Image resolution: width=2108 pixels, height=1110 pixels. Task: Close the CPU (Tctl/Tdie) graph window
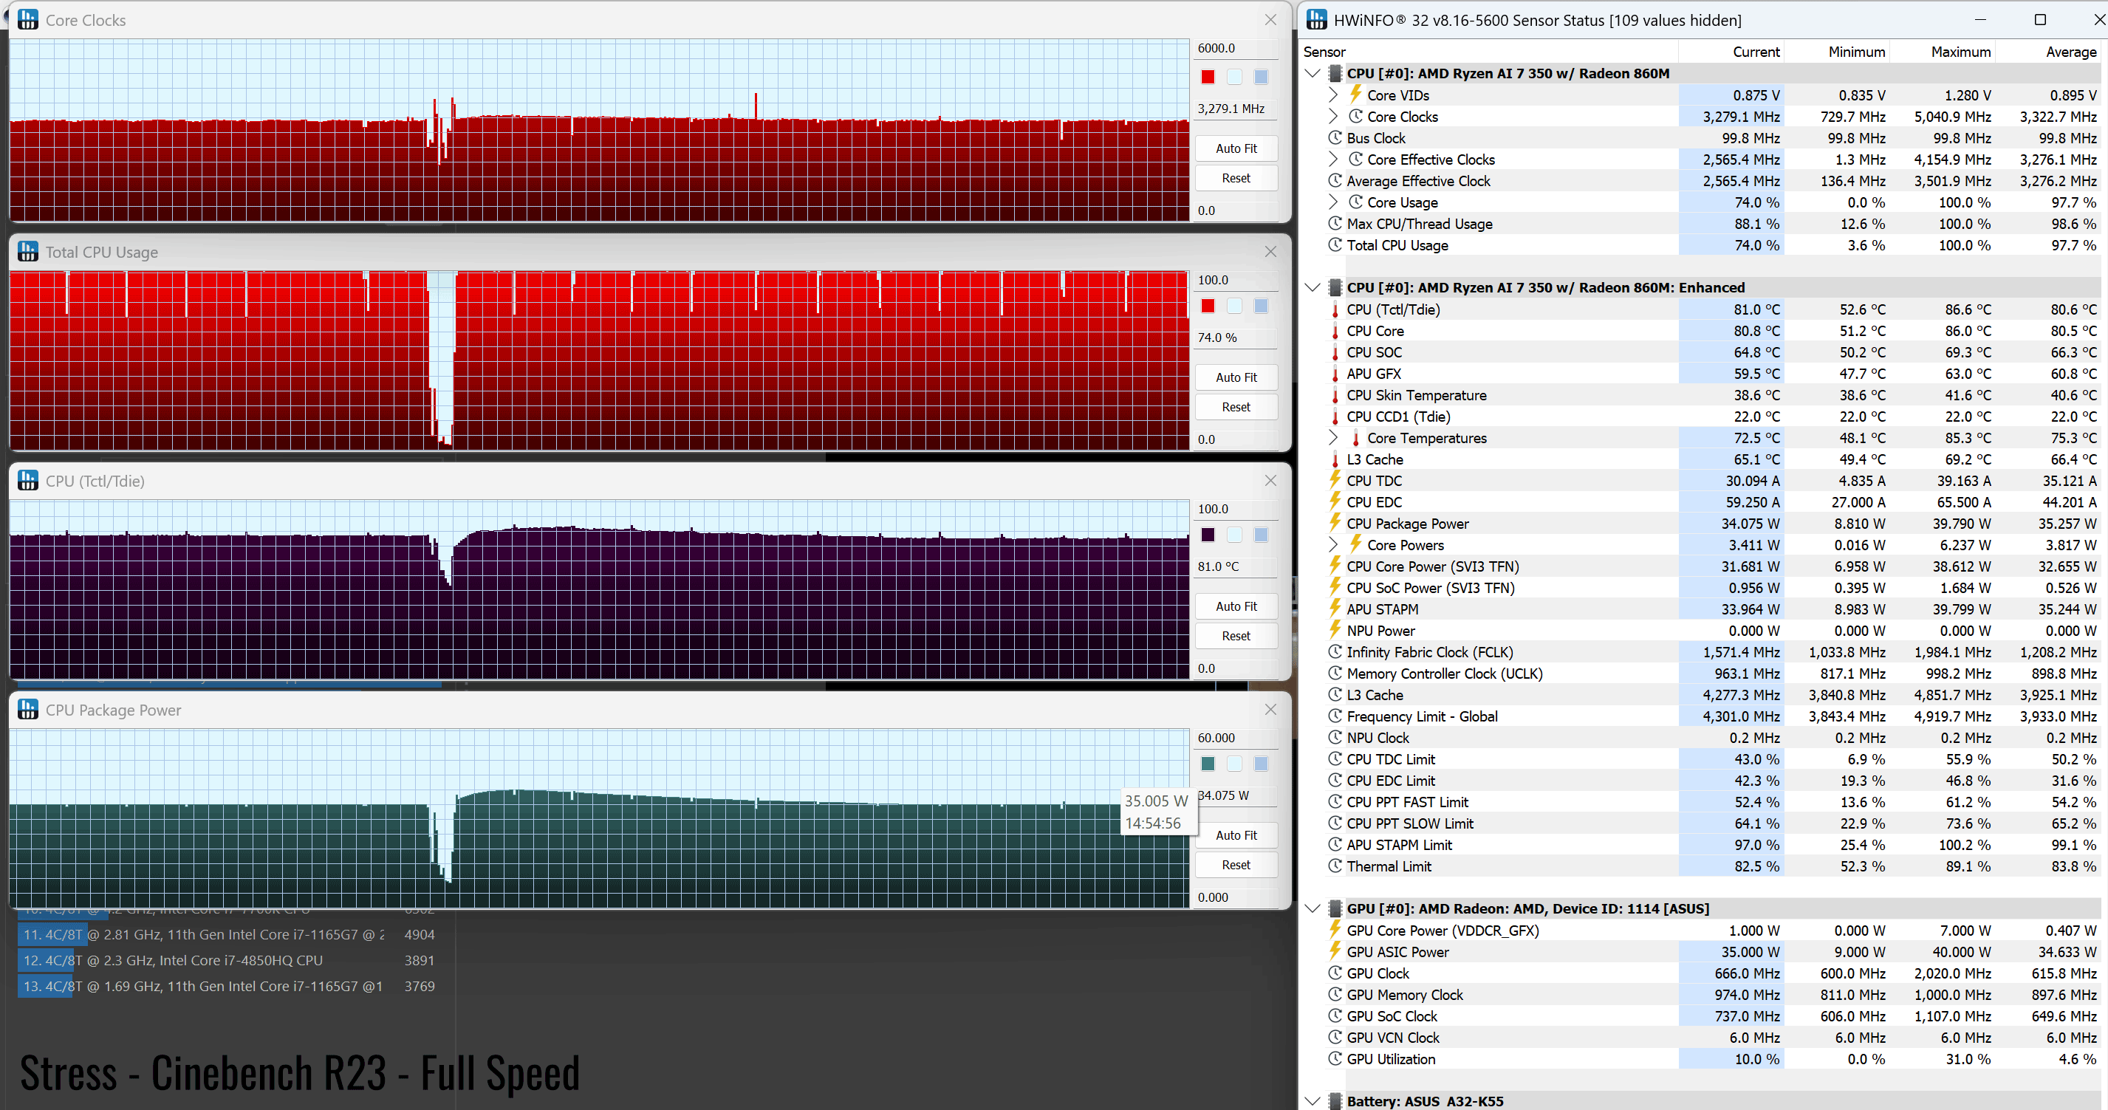[x=1270, y=481]
